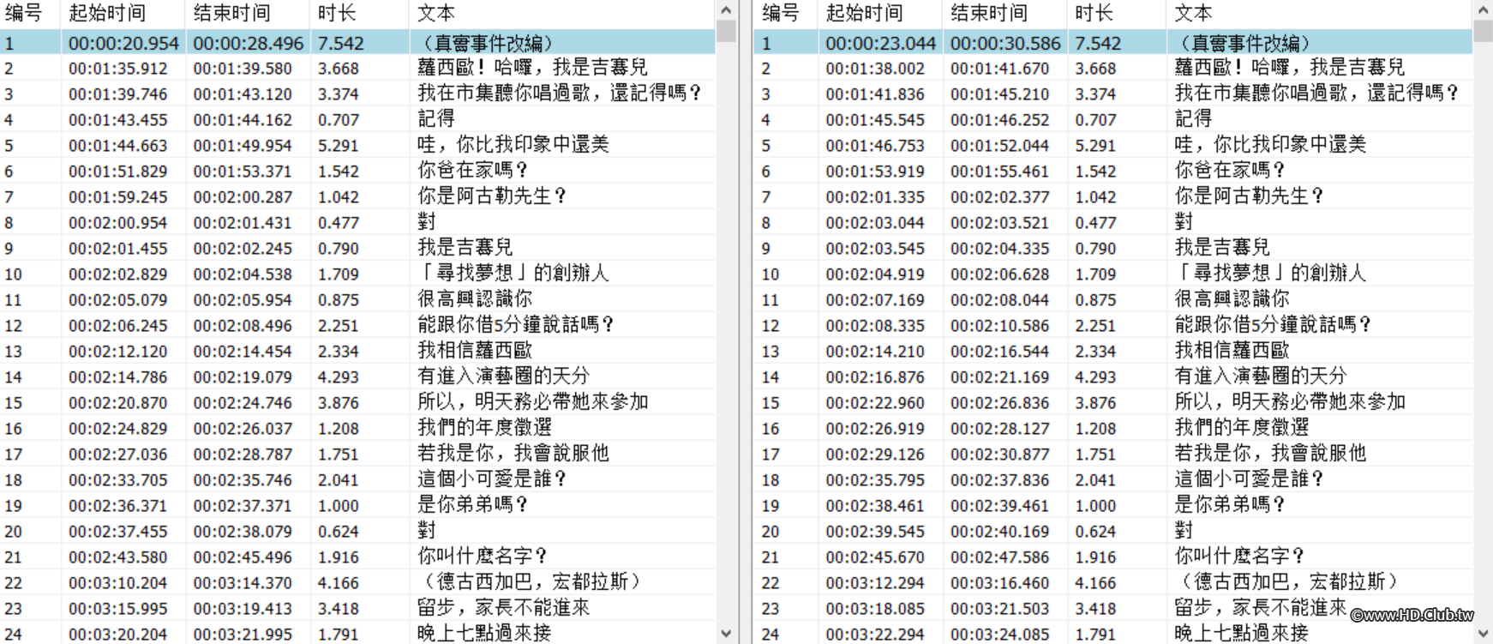Click the up arrow of the left list scrollbar
This screenshot has height=644, width=1493.
pos(726,10)
